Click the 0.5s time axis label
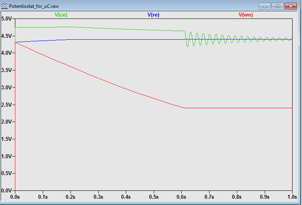 154,197
